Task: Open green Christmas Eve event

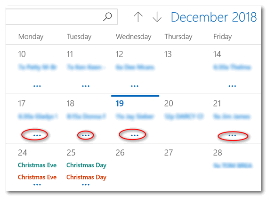Action: [37, 165]
